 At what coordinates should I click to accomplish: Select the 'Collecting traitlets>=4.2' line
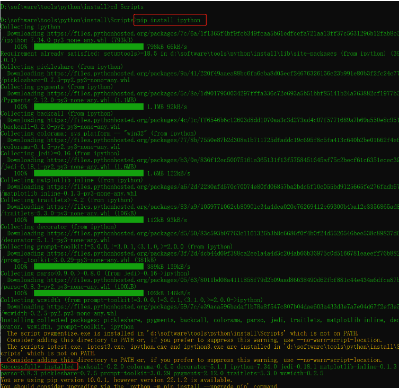pos(67,200)
